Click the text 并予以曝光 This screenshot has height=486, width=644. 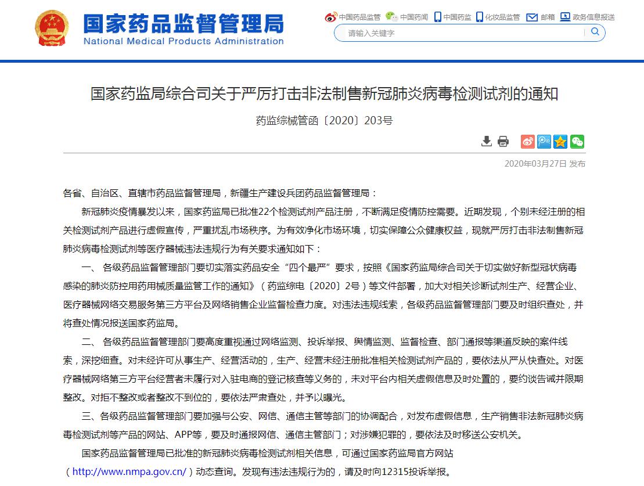coord(319,397)
